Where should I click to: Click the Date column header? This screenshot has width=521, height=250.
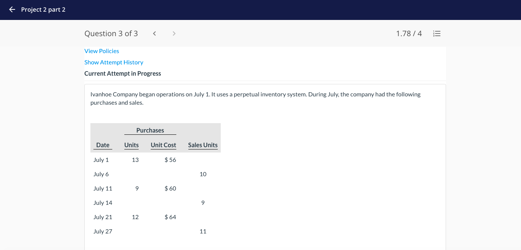[103, 145]
